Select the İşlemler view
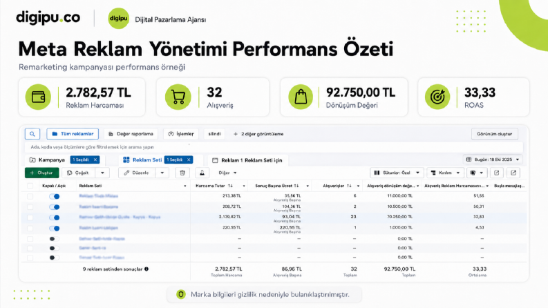The height and width of the screenshot is (308, 548). pyautogui.click(x=181, y=134)
